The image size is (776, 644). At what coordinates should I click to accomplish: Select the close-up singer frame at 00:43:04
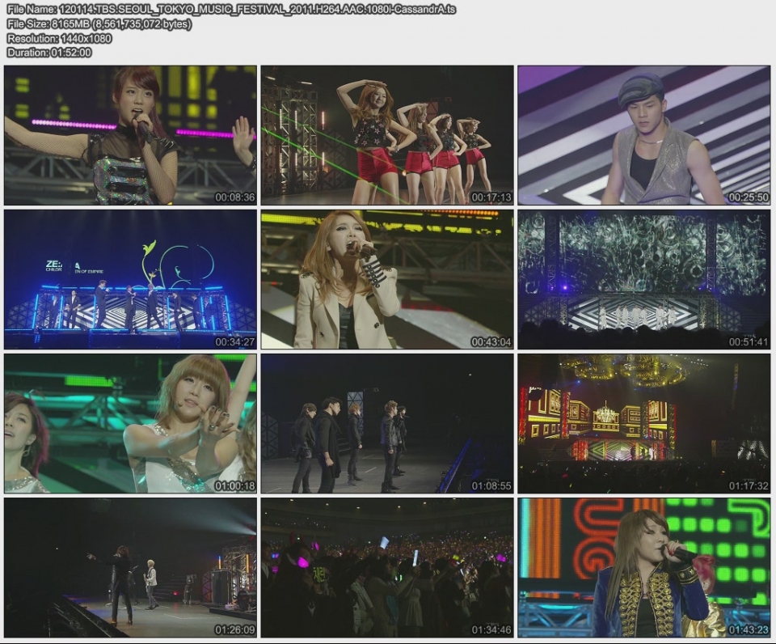388,279
